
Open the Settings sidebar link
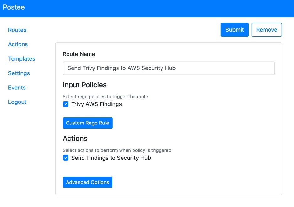pyautogui.click(x=19, y=73)
